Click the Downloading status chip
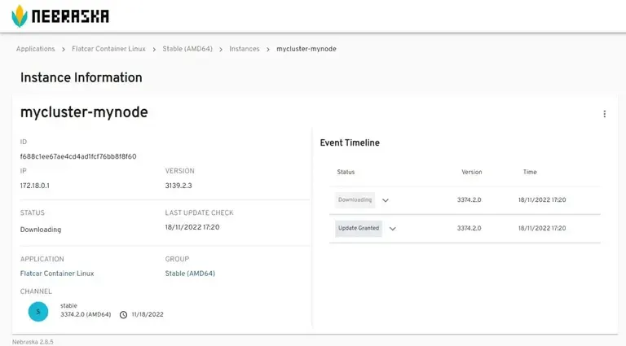The image size is (626, 346). tap(355, 199)
